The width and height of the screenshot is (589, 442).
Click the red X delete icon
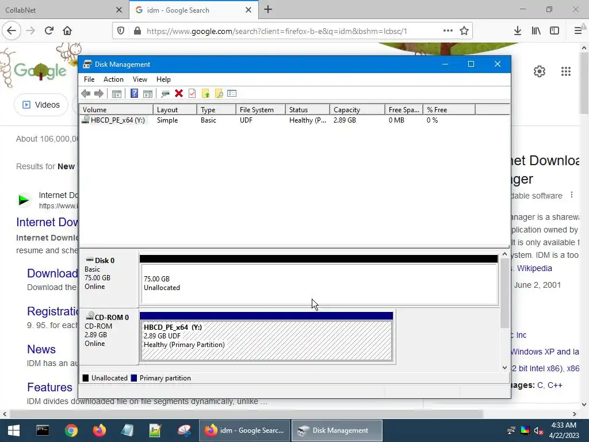click(179, 94)
